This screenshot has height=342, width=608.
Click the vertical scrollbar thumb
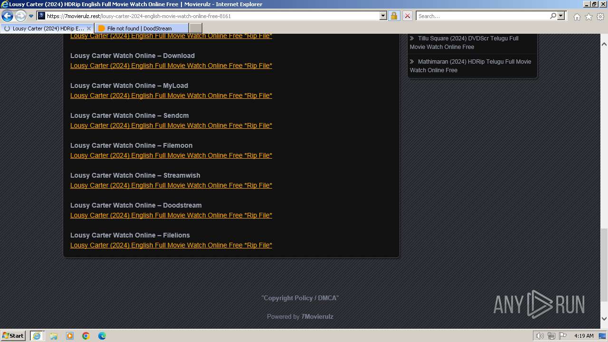(x=604, y=265)
